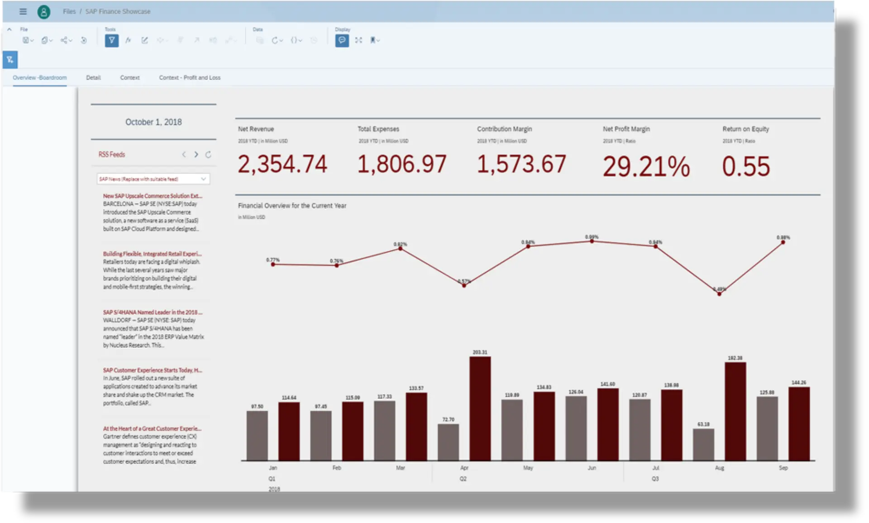Click the Edit tool icon
Screen dimensions: 869x523
(144, 40)
